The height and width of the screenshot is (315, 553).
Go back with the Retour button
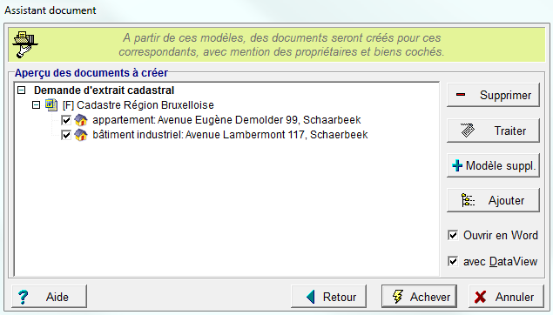[328, 297]
